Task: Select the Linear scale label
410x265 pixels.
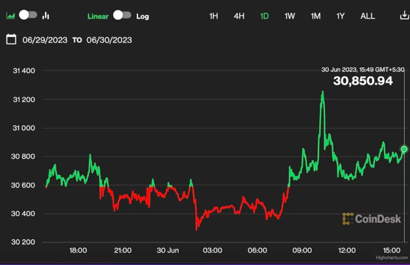Action: (98, 16)
